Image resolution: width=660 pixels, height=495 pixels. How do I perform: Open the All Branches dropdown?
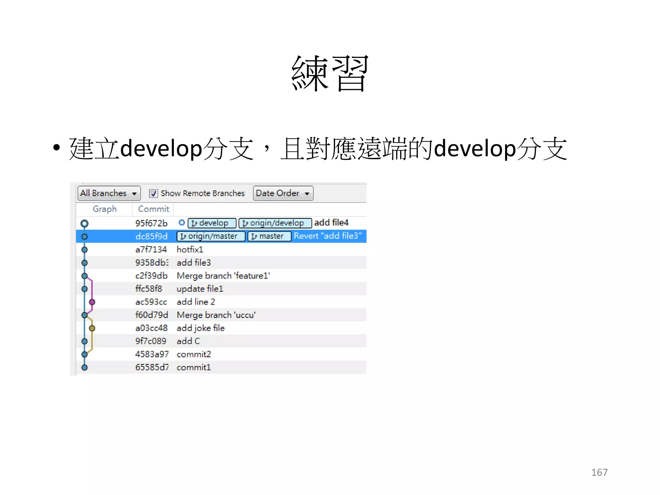coord(109,193)
